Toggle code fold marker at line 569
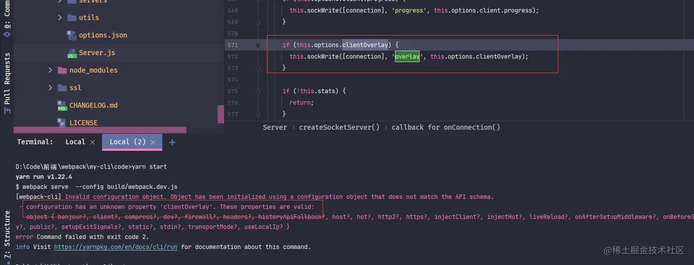The height and width of the screenshot is (265, 694). 258,22
